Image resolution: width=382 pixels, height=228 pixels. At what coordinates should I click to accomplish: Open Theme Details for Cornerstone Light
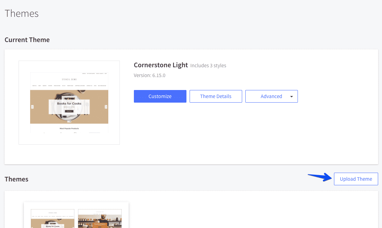coord(216,96)
